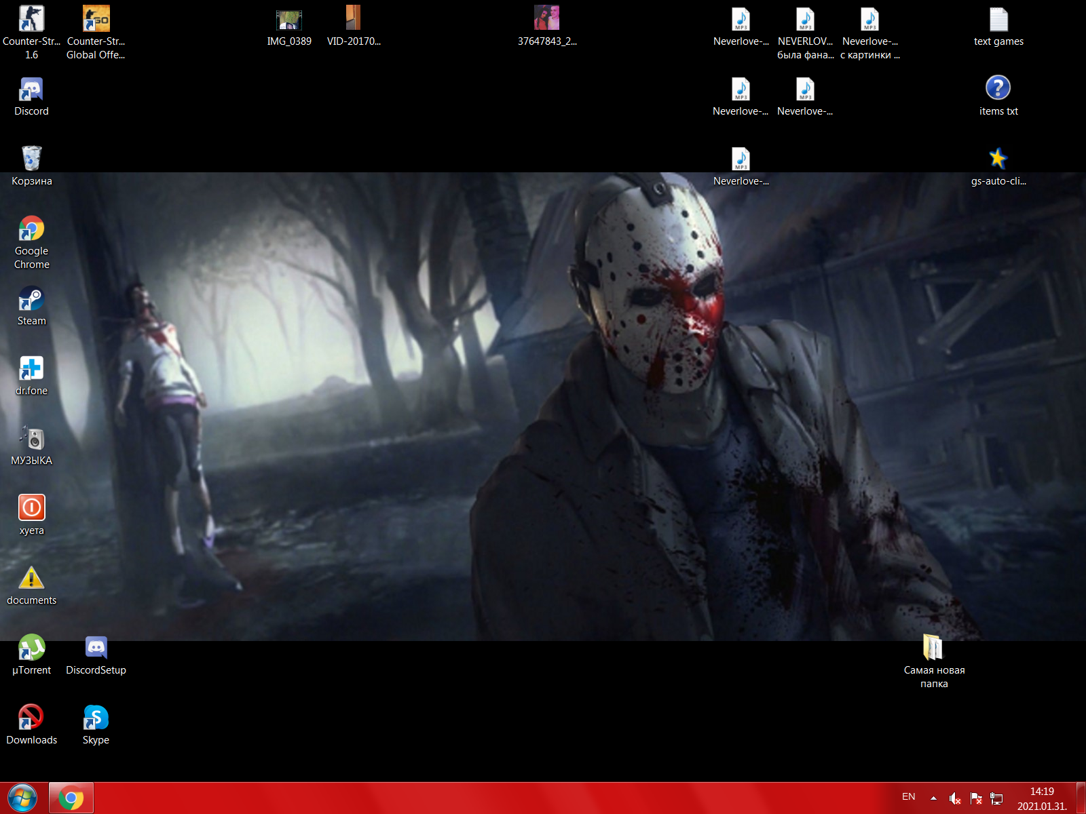Open the Самая новая папка folder
Screen dimensions: 1086x814
[x=934, y=662]
